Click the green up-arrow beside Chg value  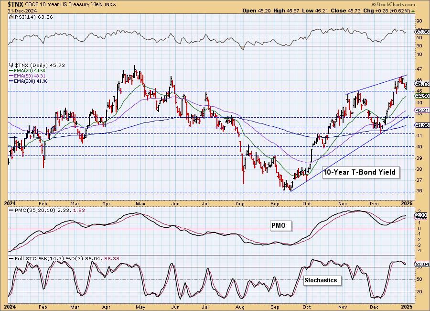coord(413,11)
